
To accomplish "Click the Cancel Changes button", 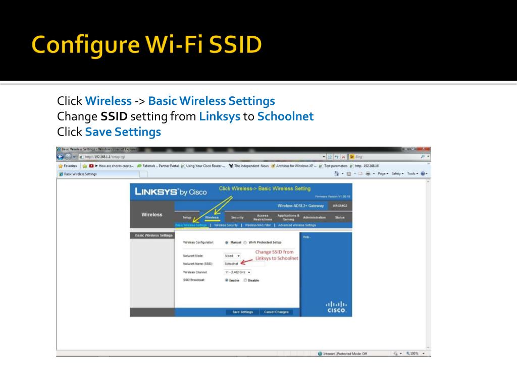I will click(x=276, y=312).
